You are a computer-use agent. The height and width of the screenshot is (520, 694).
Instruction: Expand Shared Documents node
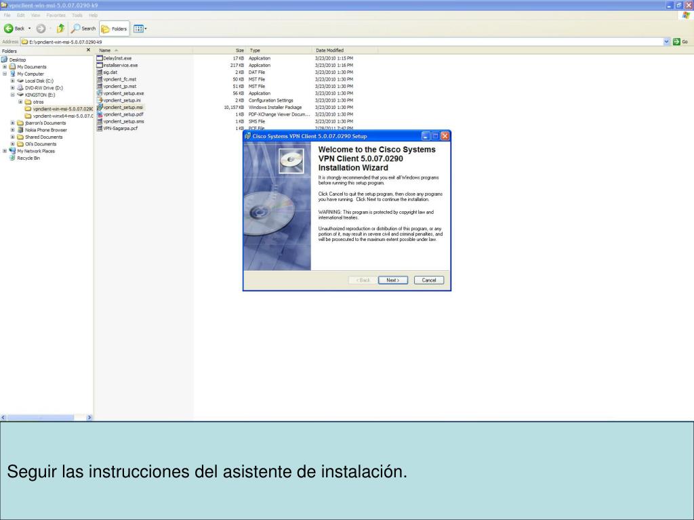pyautogui.click(x=13, y=137)
